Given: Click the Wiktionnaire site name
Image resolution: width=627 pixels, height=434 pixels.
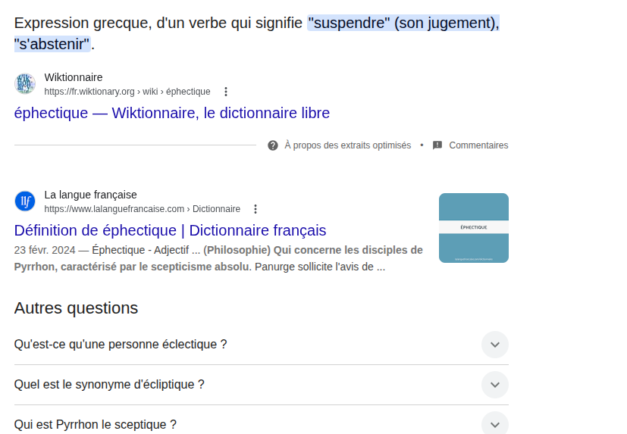Looking at the screenshot, I should (x=74, y=77).
